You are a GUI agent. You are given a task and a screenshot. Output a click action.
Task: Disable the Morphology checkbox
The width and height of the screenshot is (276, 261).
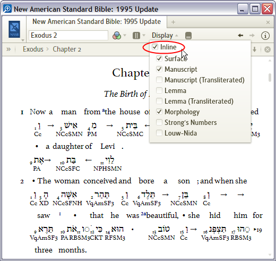tap(159, 112)
